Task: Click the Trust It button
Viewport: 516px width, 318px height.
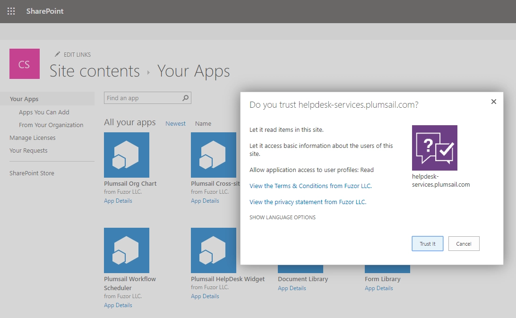Action: pyautogui.click(x=428, y=244)
